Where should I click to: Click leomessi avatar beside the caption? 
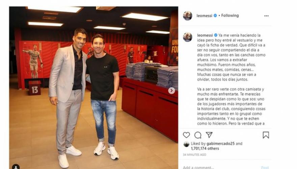(188, 37)
